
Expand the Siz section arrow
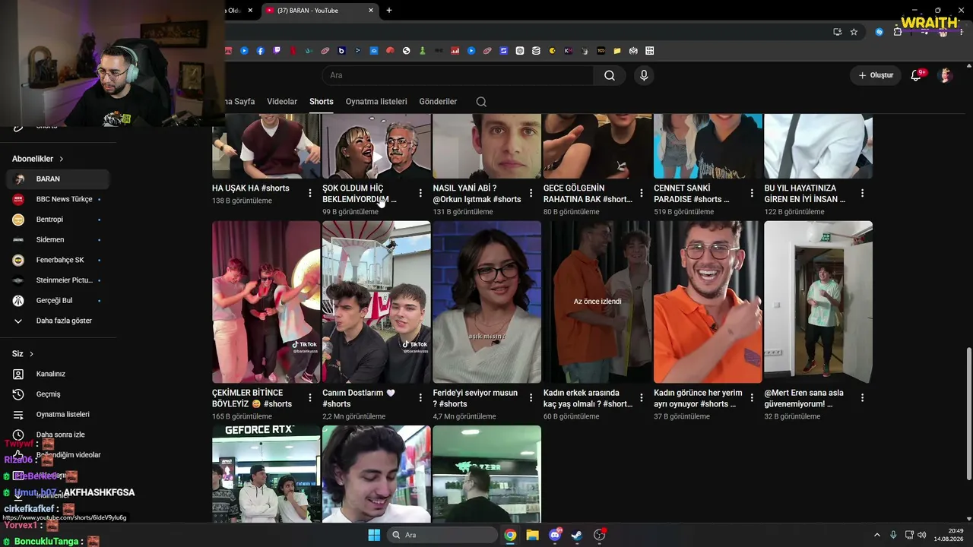[x=31, y=354]
